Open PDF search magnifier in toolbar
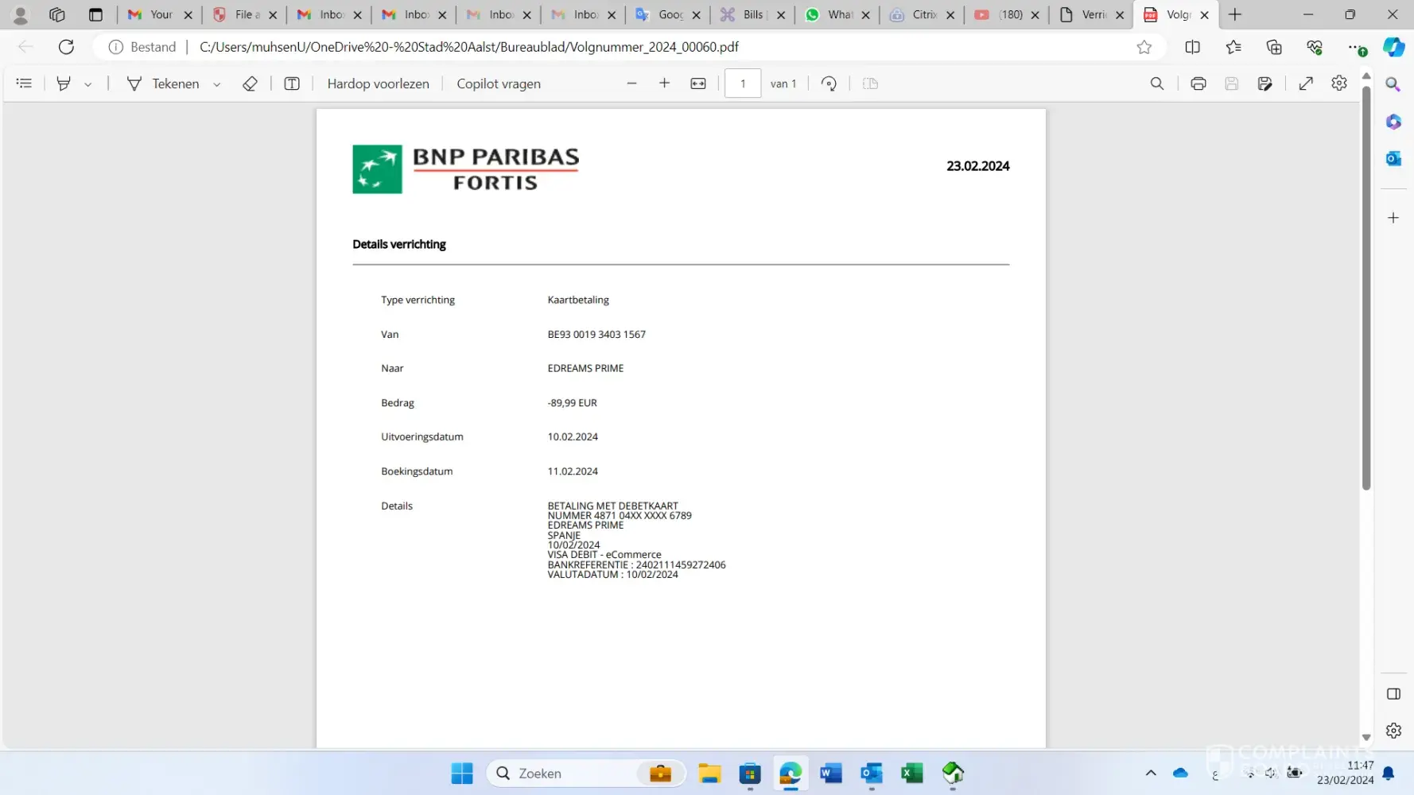1414x795 pixels. tap(1157, 83)
